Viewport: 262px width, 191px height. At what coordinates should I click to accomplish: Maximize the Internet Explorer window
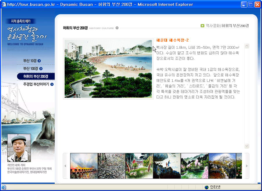[x=251, y=5]
